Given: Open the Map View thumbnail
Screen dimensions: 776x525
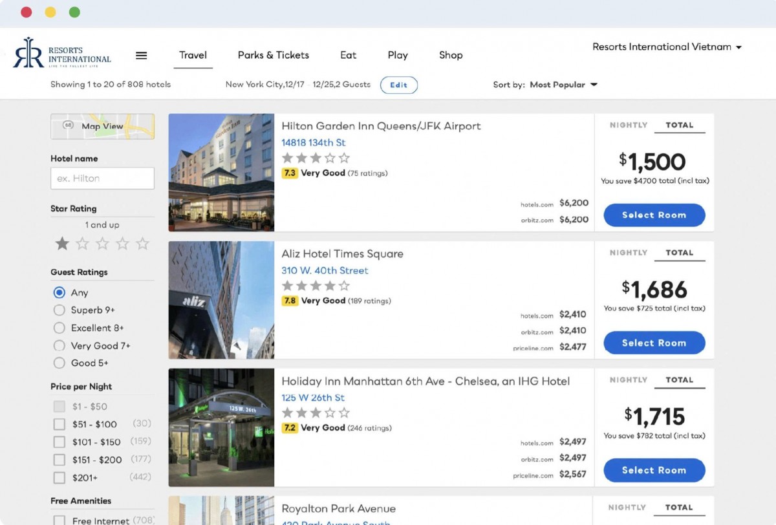Looking at the screenshot, I should (102, 126).
